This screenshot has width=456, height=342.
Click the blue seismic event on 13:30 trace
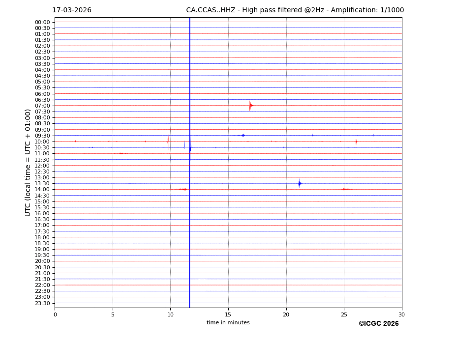pyautogui.click(x=300, y=183)
